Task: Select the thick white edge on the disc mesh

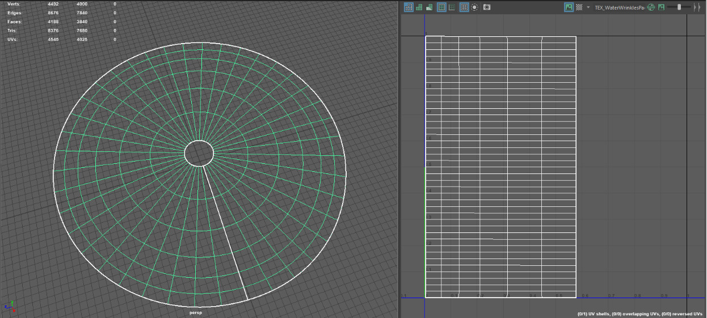Action: pos(225,232)
